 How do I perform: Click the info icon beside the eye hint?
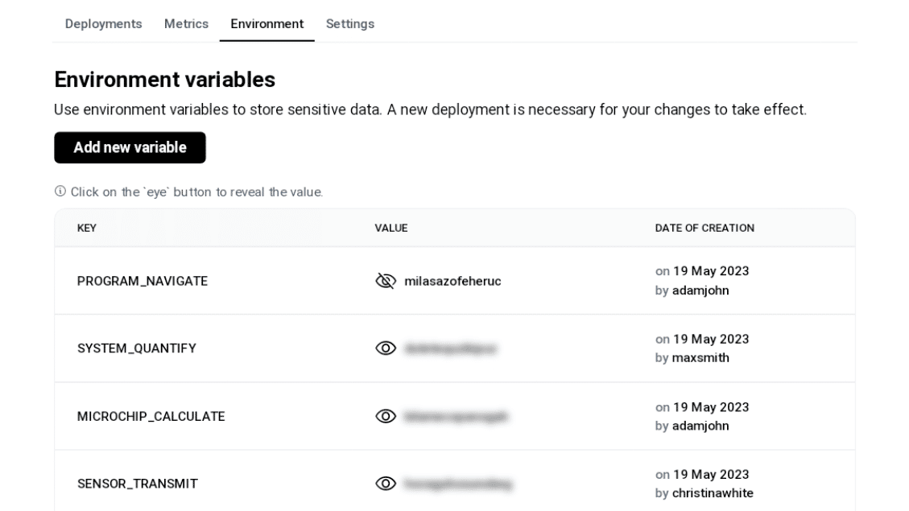[60, 192]
